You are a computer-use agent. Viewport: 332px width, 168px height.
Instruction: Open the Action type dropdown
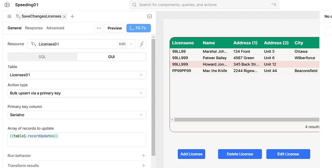point(77,93)
